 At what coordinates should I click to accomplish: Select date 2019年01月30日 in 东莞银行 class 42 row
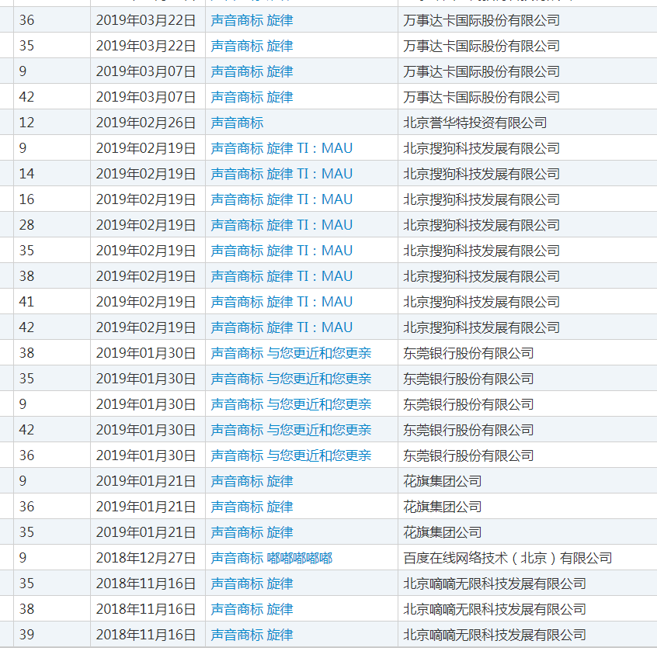click(x=146, y=430)
